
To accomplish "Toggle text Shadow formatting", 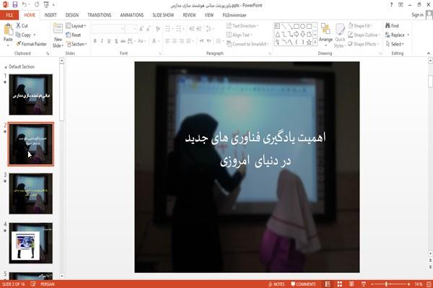I will [x=116, y=41].
